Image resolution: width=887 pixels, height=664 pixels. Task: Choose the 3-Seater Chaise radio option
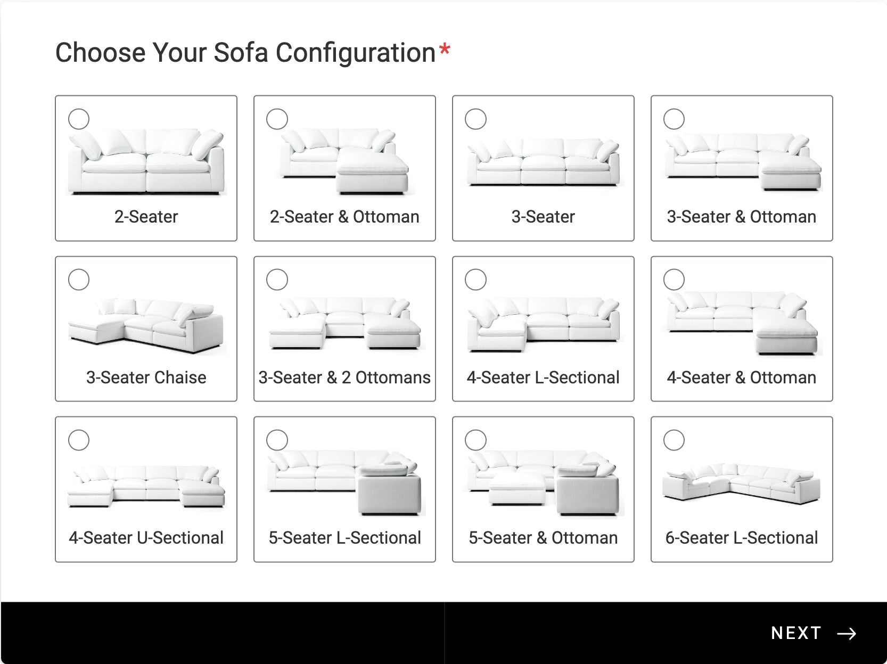79,280
